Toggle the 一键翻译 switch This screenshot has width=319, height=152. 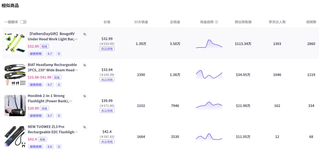(23, 22)
